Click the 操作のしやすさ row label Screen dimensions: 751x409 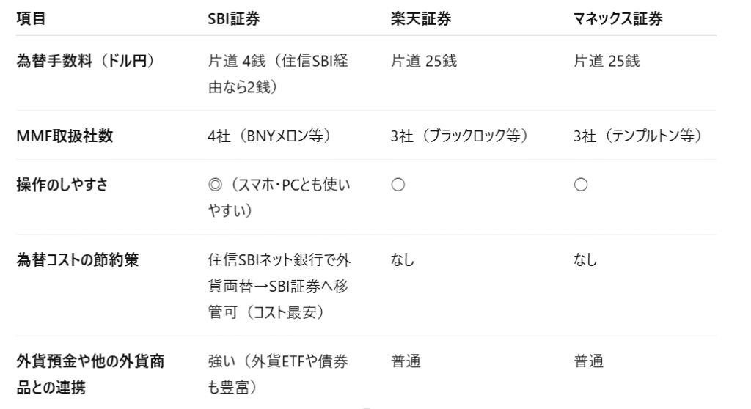coord(62,185)
